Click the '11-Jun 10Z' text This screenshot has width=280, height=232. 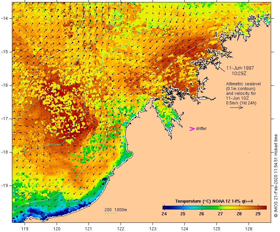tap(238, 98)
